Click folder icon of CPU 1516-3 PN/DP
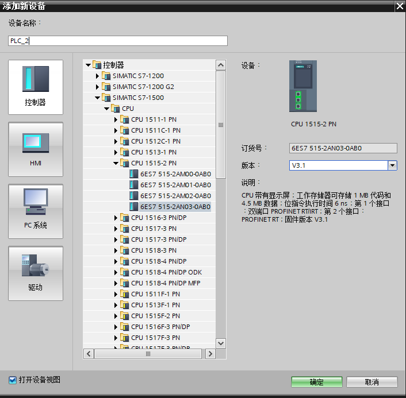 tap(125, 218)
